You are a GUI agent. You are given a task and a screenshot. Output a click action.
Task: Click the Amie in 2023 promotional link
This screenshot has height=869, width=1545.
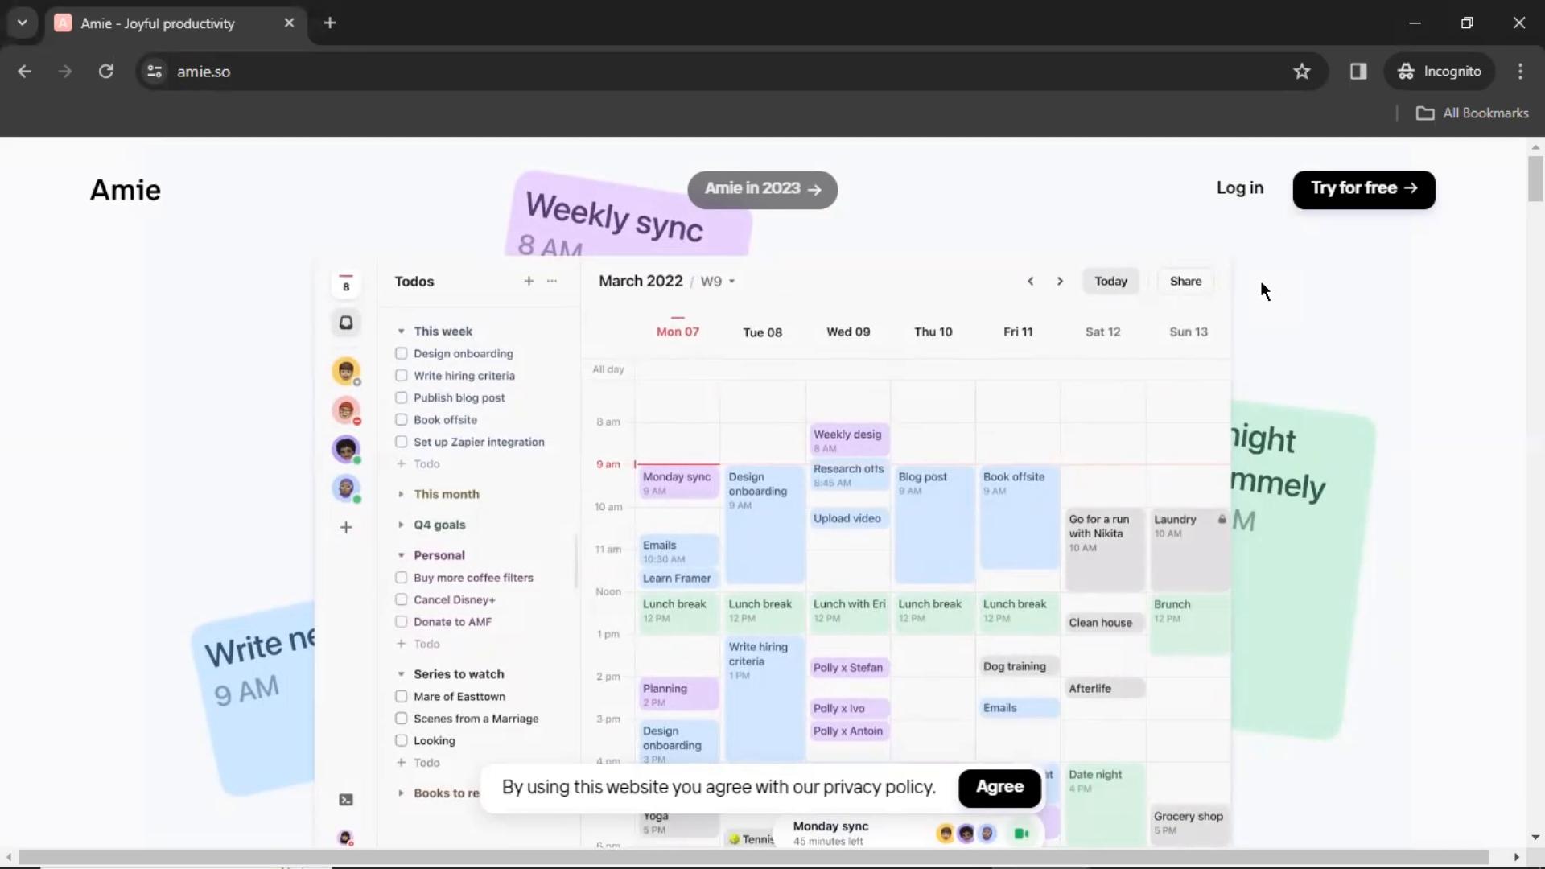(x=762, y=187)
